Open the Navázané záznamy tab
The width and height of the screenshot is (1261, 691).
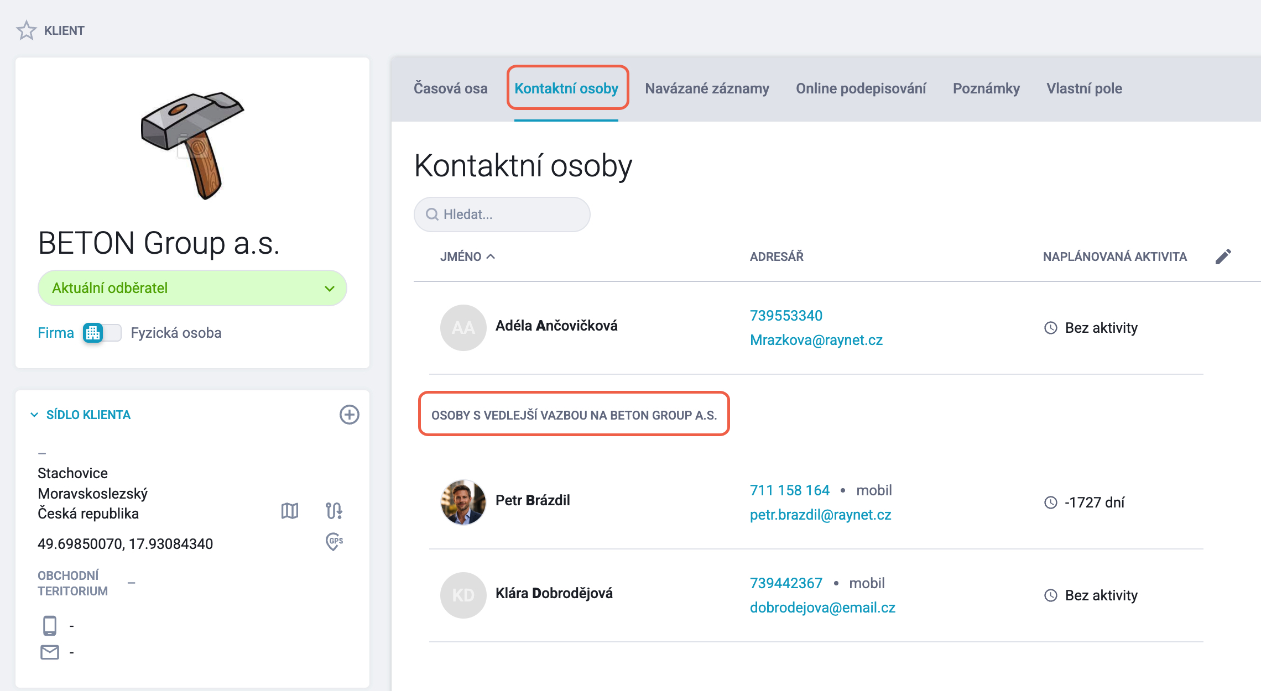pos(707,88)
